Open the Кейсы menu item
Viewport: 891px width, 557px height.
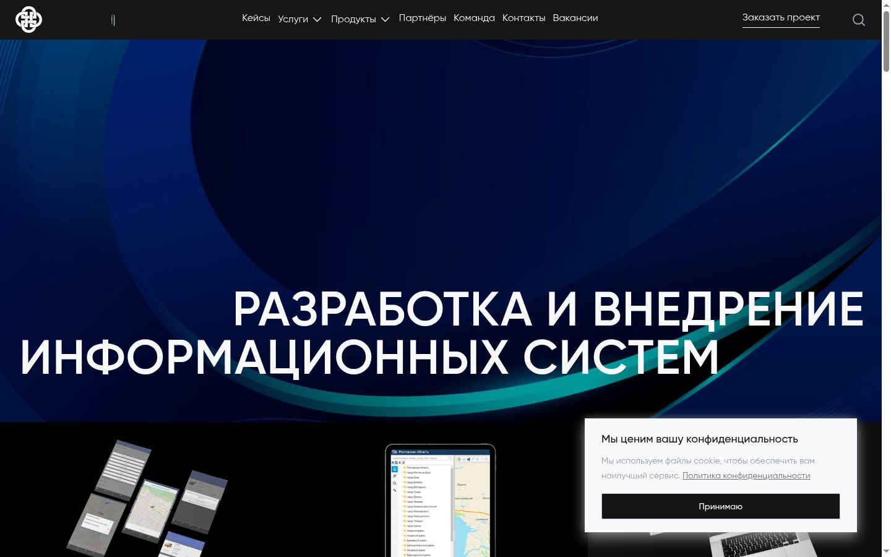256,18
